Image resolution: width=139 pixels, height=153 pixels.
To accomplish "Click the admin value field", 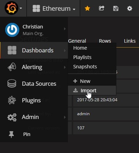I will click(106, 114).
